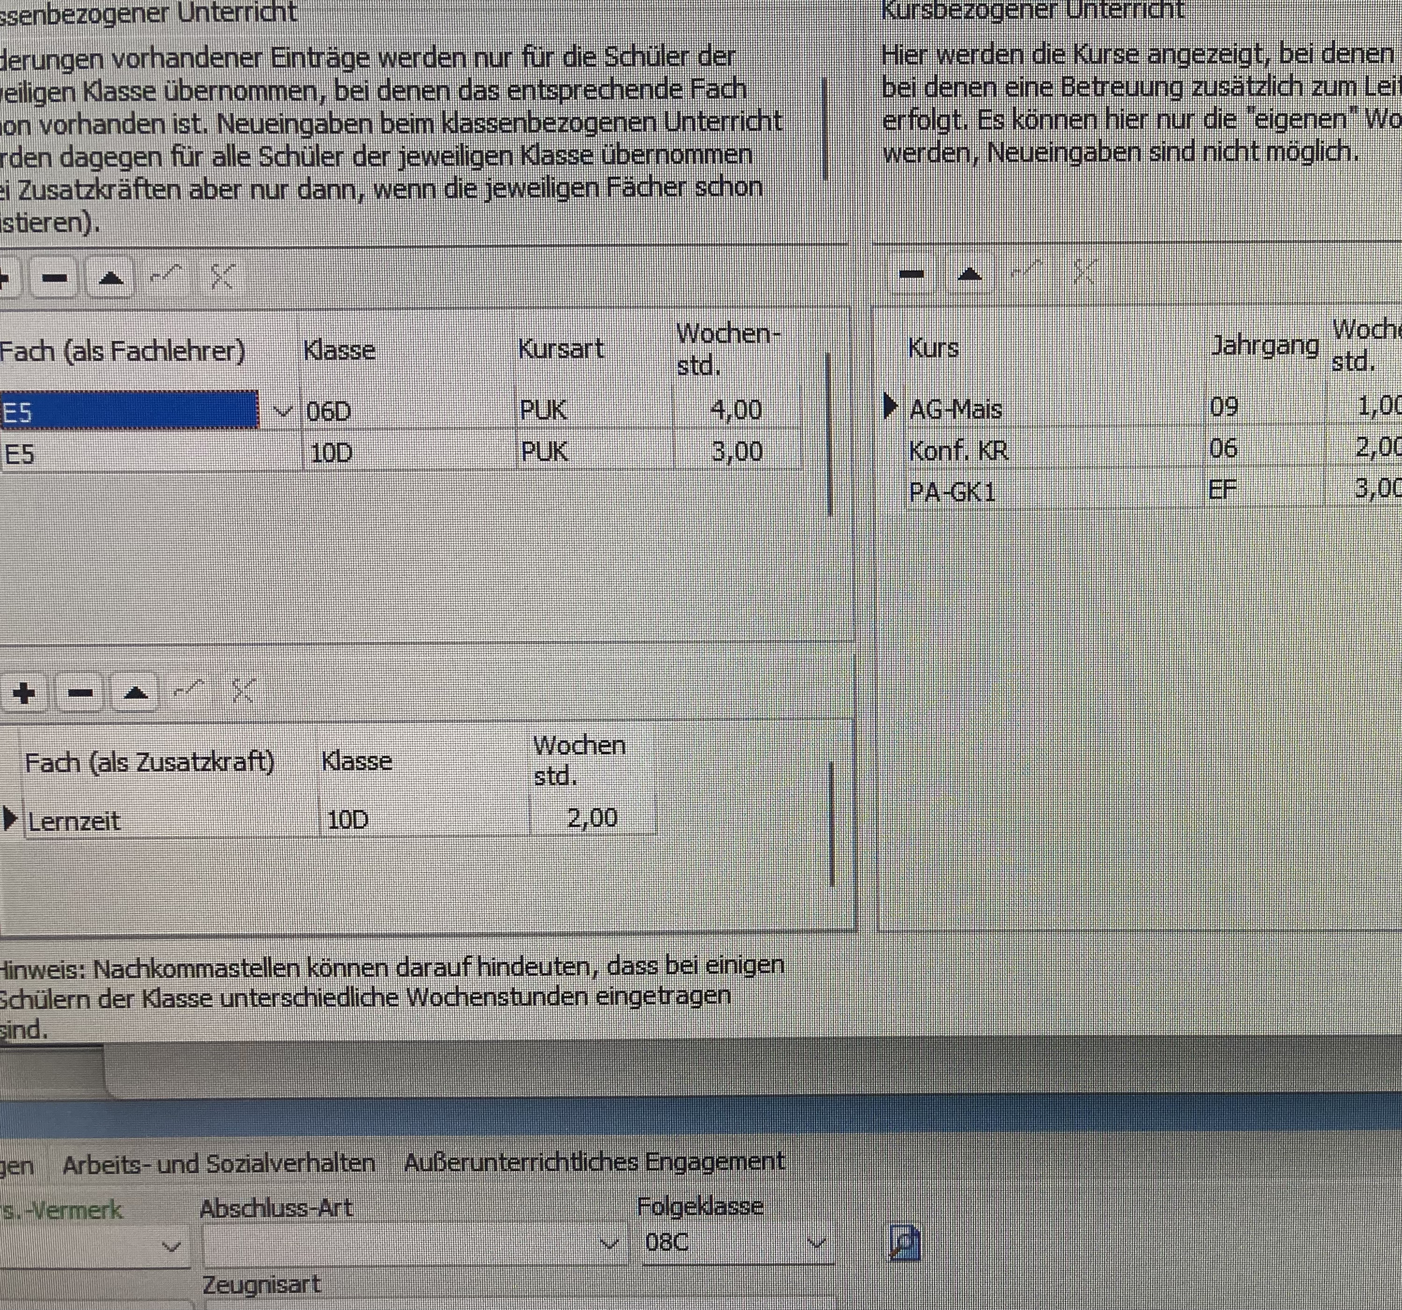The image size is (1402, 1310).
Task: Click Jahrgang cell 09
Action: (1265, 407)
